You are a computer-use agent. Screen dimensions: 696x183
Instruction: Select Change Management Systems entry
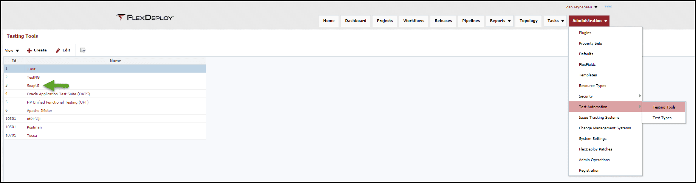(x=605, y=128)
